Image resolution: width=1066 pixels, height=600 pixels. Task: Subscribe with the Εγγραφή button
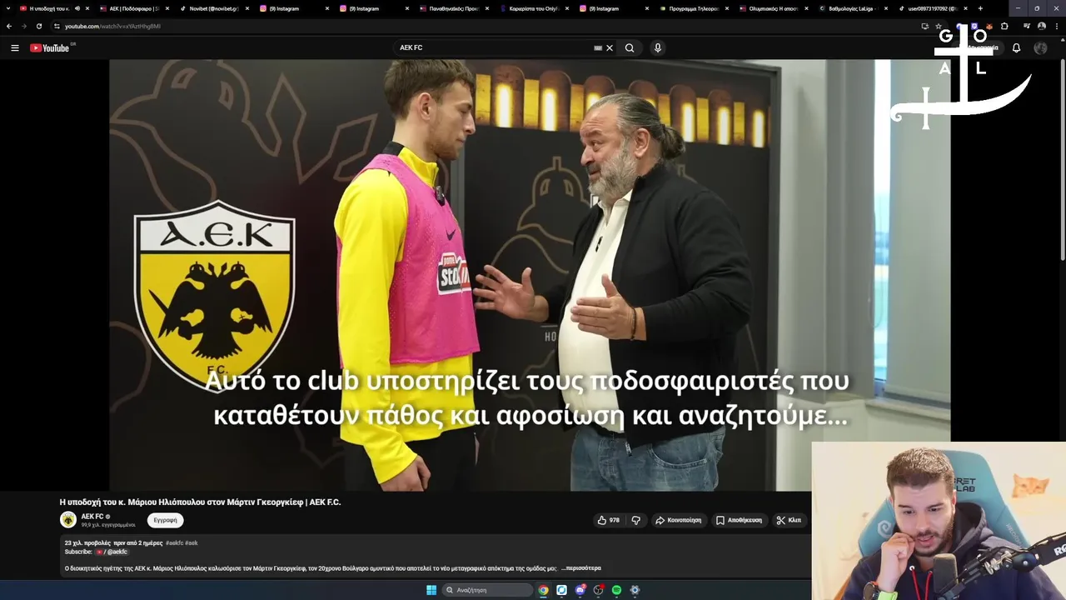coord(165,520)
